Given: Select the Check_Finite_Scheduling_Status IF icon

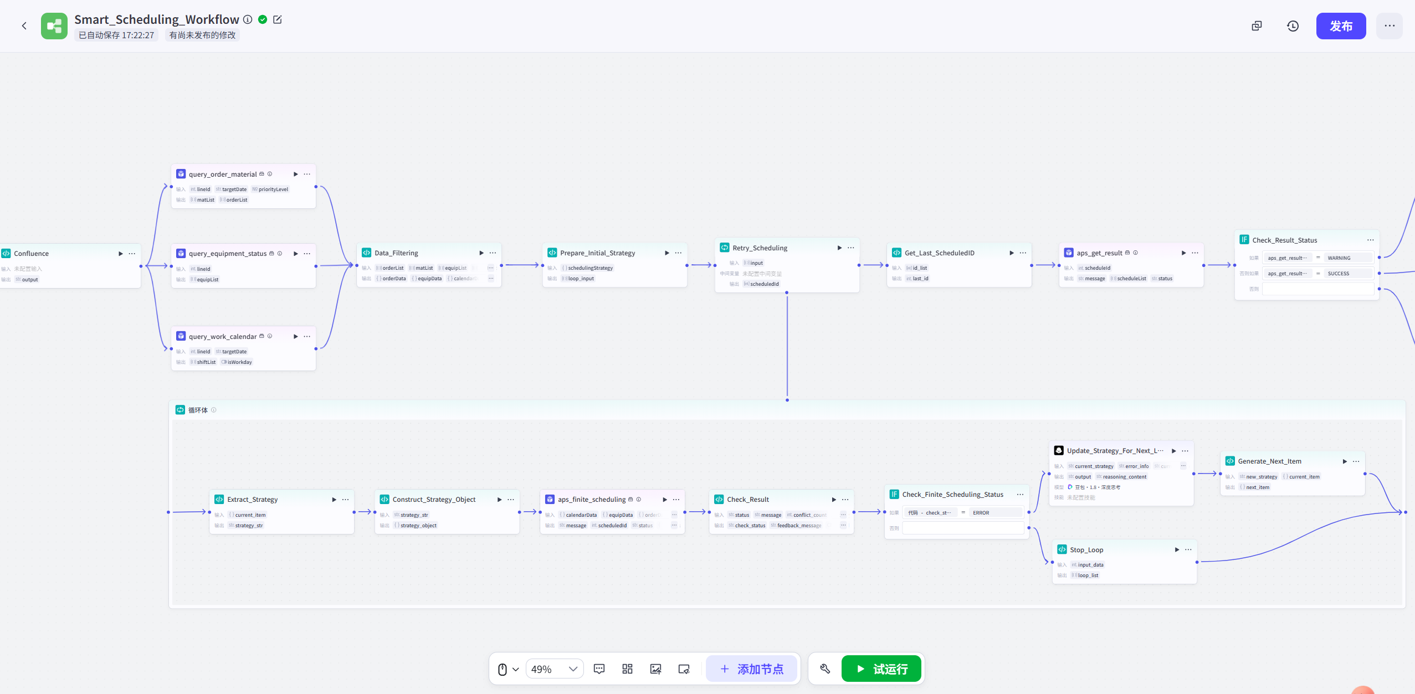Looking at the screenshot, I should (x=894, y=494).
